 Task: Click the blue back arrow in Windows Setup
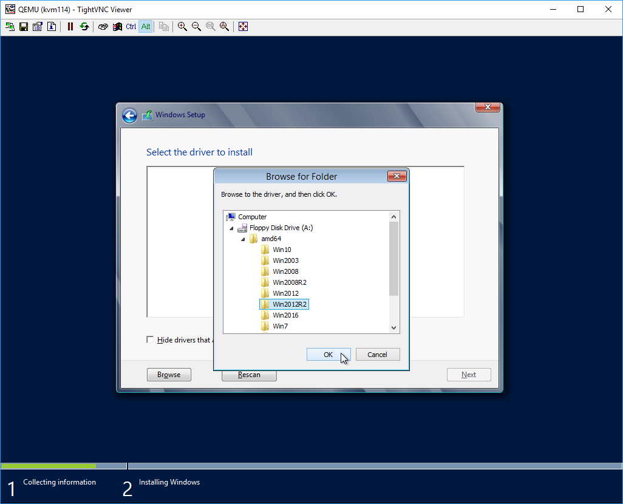click(x=129, y=115)
